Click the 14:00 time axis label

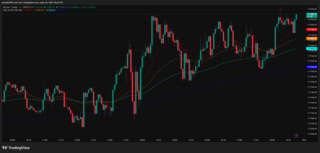click(x=142, y=140)
